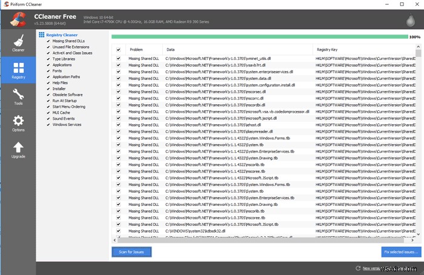Viewport: 424px width, 275px height.
Task: Toggle the Unused File Extensions checkmark
Action: tap(49, 47)
